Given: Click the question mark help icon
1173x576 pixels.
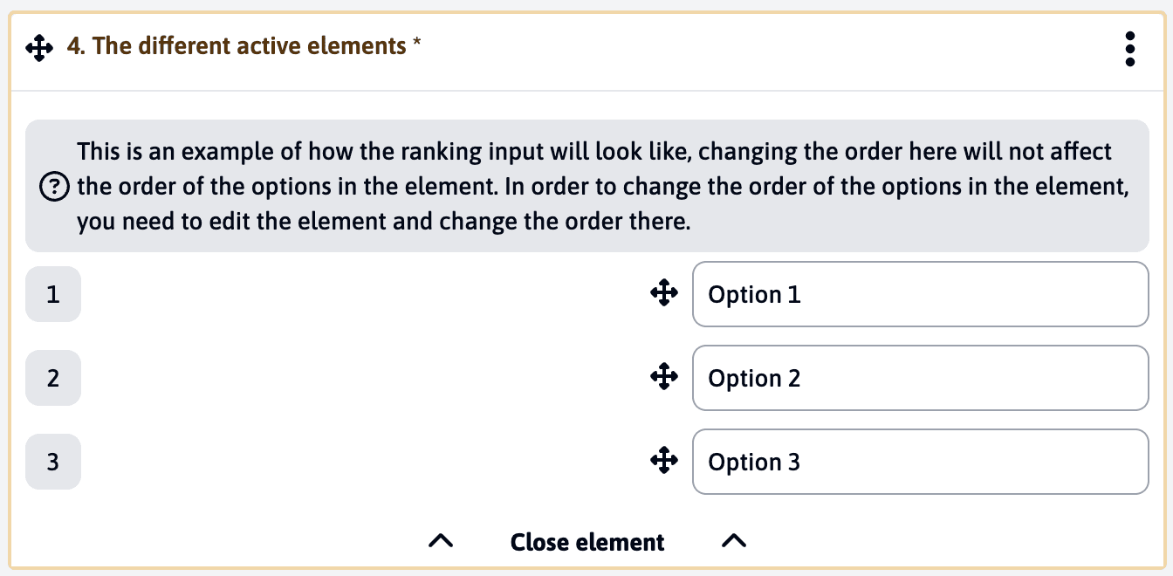Looking at the screenshot, I should click(x=54, y=186).
